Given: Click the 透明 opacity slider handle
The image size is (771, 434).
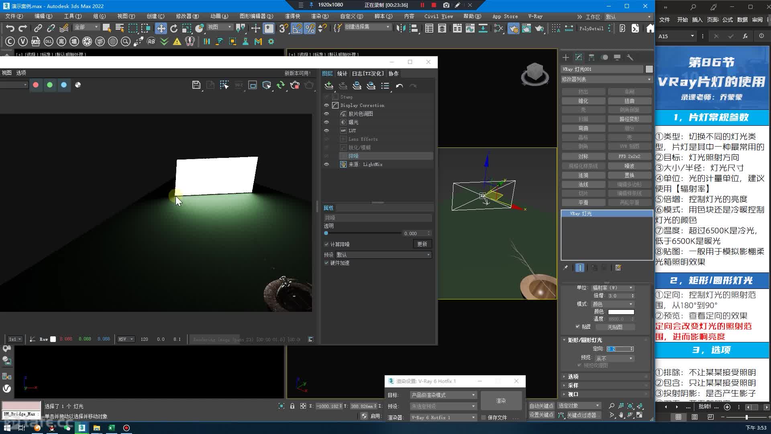Looking at the screenshot, I should (326, 233).
